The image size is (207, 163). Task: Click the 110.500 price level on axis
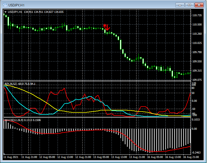pos(197,25)
